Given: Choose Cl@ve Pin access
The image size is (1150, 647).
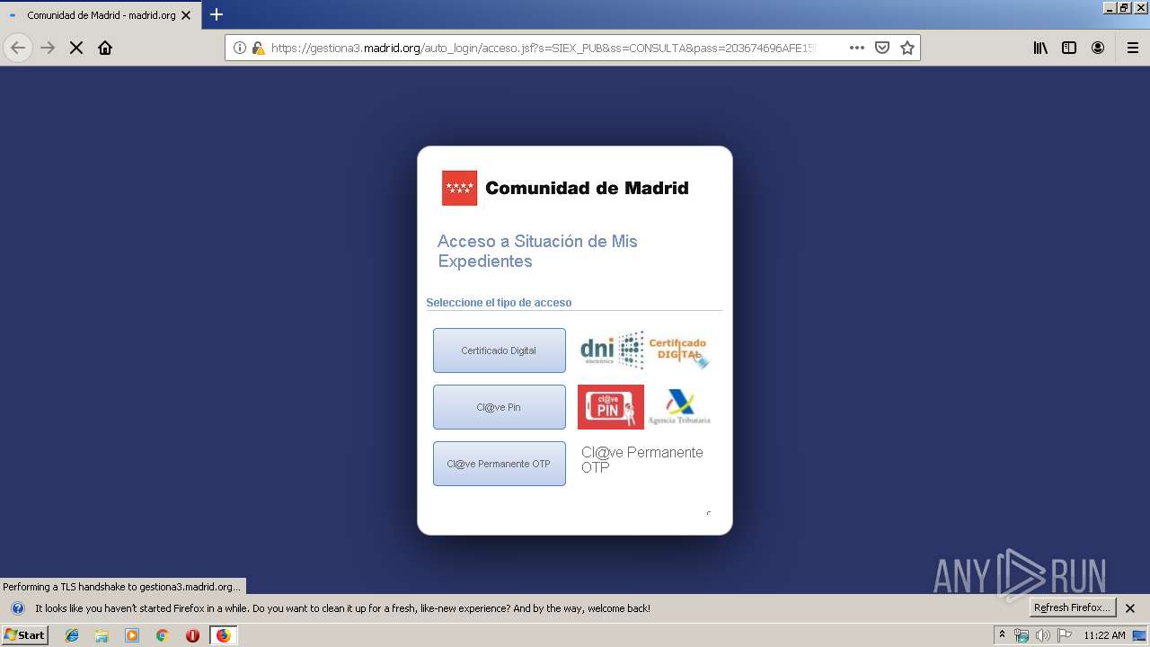Looking at the screenshot, I should point(500,407).
